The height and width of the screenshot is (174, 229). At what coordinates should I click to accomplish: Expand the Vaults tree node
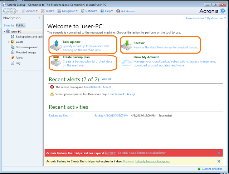(9, 42)
